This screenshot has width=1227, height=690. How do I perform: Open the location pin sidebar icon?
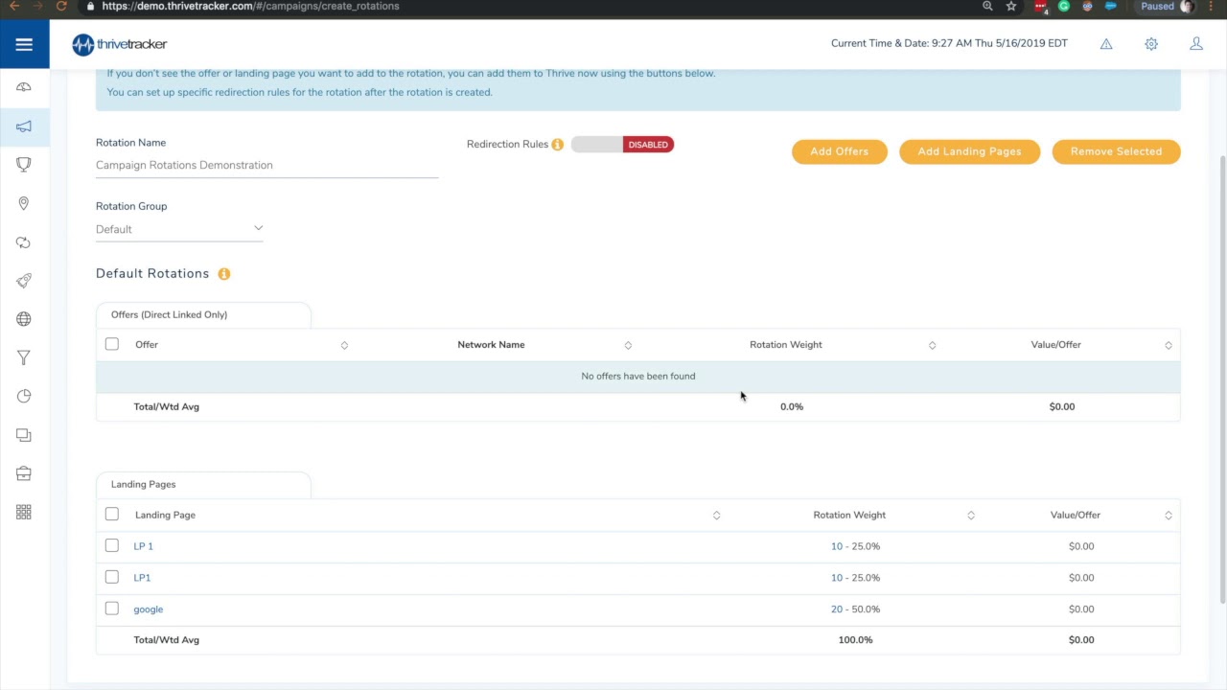tap(24, 203)
